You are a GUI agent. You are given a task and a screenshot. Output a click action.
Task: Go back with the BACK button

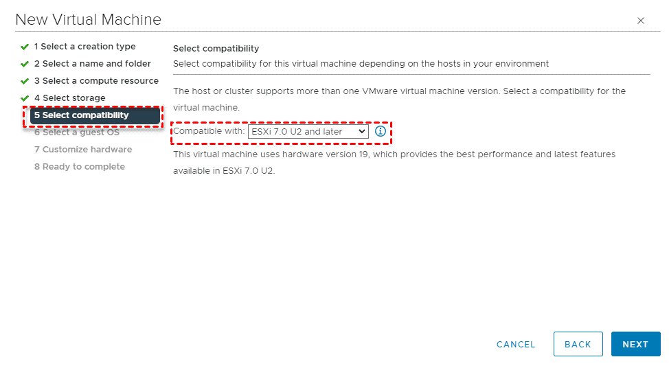click(578, 344)
